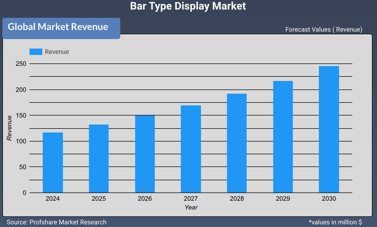The height and width of the screenshot is (227, 377).
Task: Click the y-axis value 100
Action: 21,141
